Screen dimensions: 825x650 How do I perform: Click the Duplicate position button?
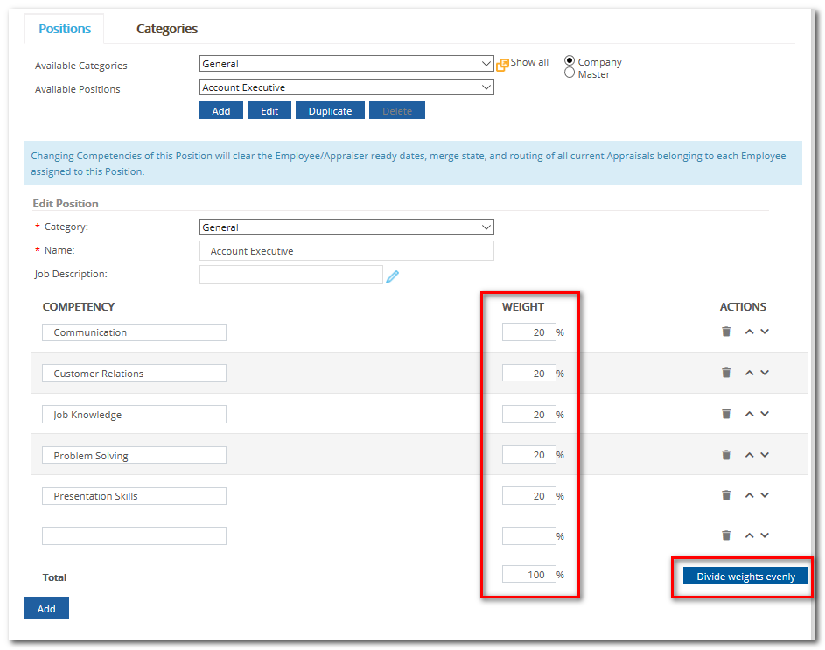click(x=330, y=111)
